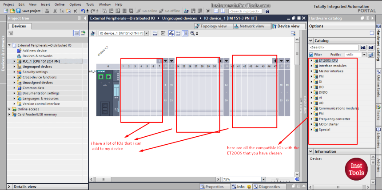Split the editor space horizontally
Screen dimensions: 382x190
216,11
